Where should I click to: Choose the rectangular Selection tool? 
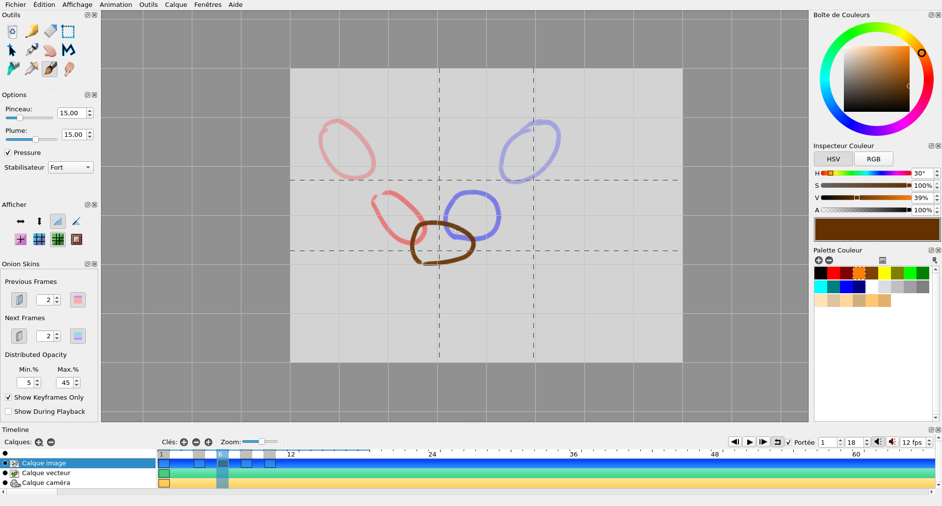tap(68, 31)
